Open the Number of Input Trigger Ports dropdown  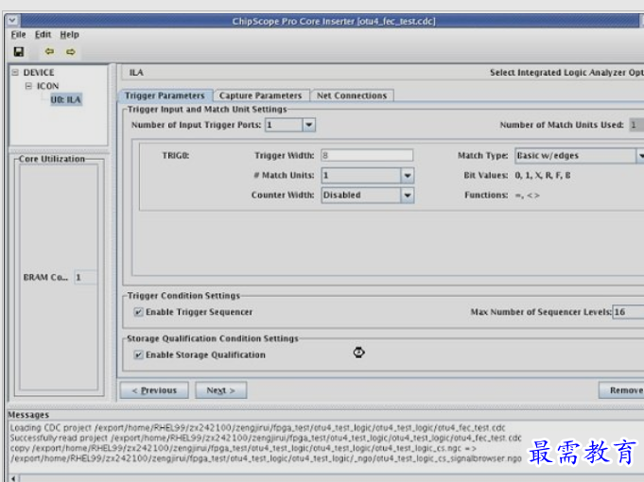pos(308,125)
